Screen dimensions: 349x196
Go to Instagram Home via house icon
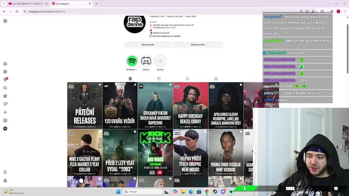click(x=5, y=64)
